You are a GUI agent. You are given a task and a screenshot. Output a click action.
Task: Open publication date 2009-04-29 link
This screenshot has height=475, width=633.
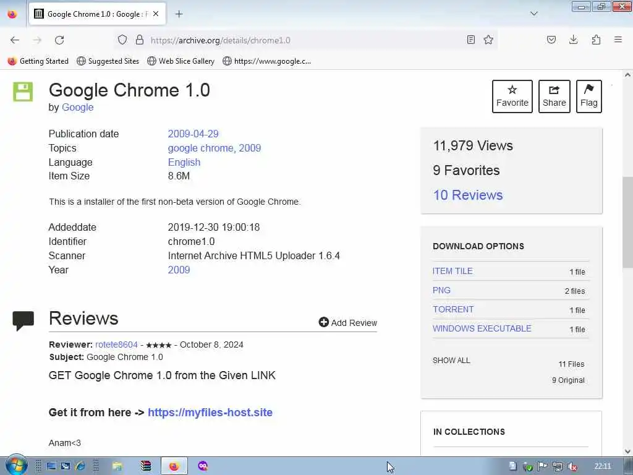point(193,134)
